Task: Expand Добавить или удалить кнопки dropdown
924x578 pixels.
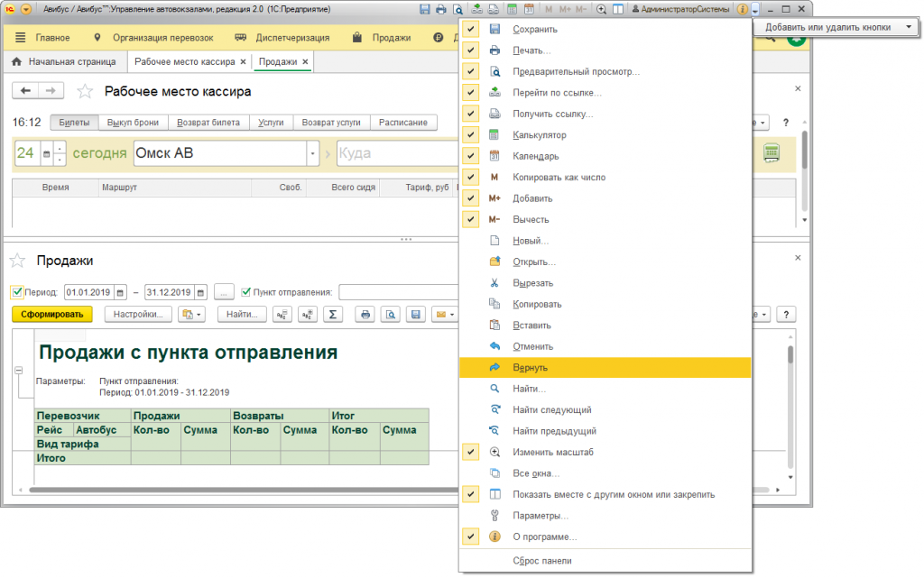Action: pos(908,28)
